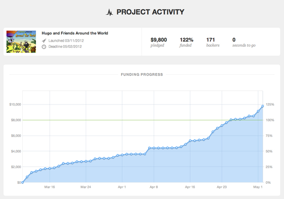Click the Apr 8 date label

click(x=154, y=187)
